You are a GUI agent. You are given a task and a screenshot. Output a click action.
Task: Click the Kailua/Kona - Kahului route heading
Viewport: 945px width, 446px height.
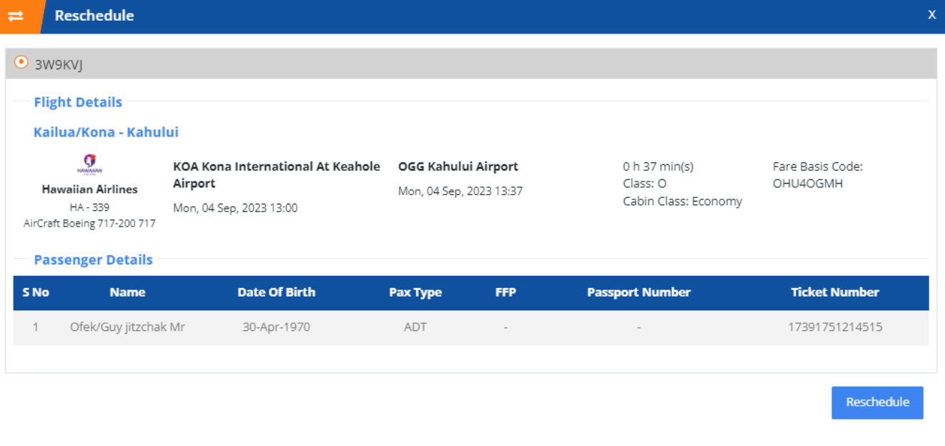(x=104, y=132)
